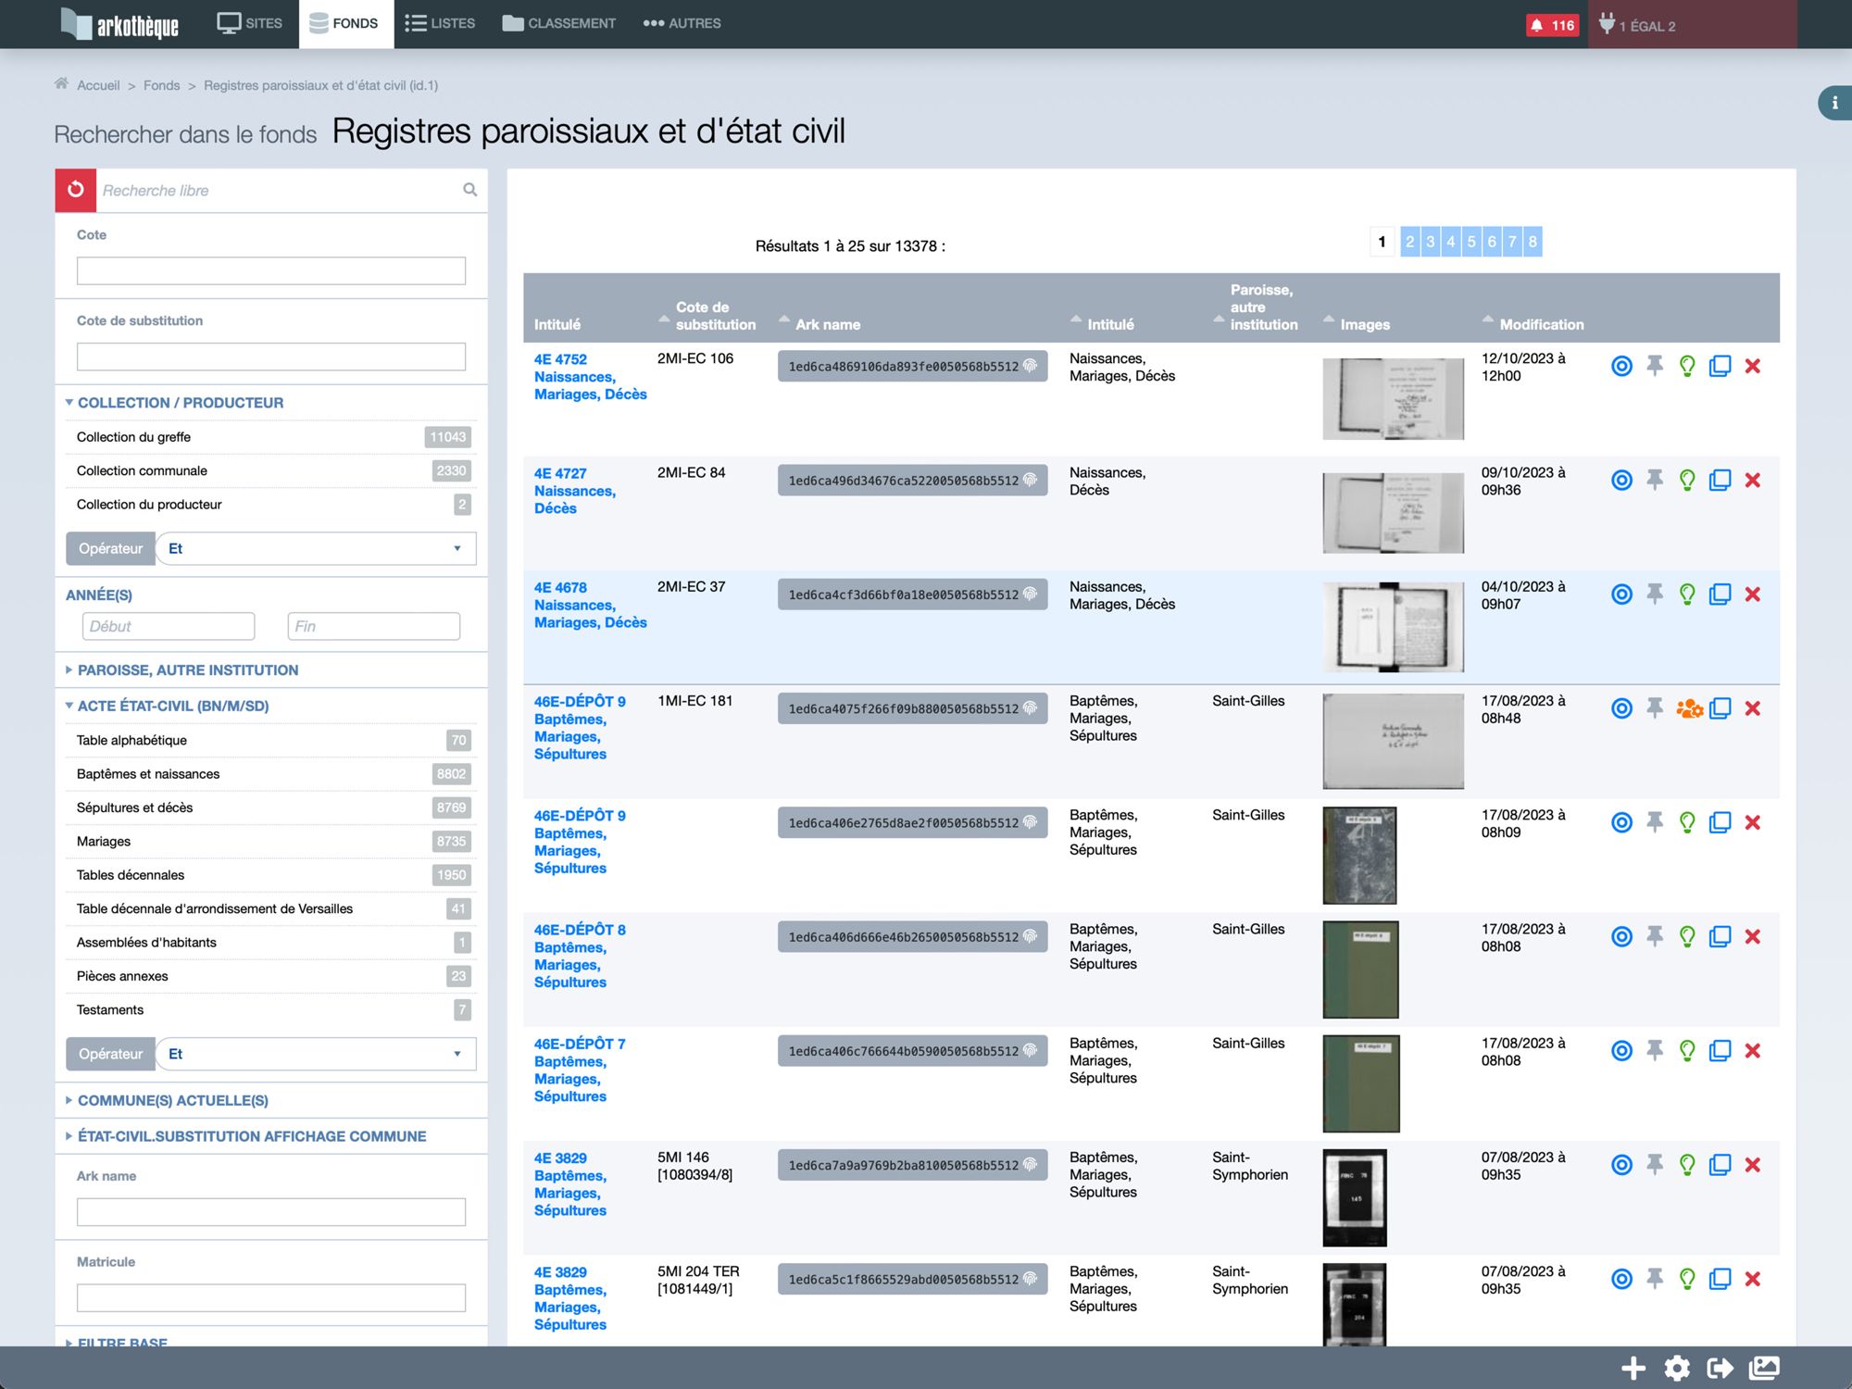The height and width of the screenshot is (1389, 1852).
Task: Click the pin icon on the 4E 4727 row
Action: click(1654, 480)
